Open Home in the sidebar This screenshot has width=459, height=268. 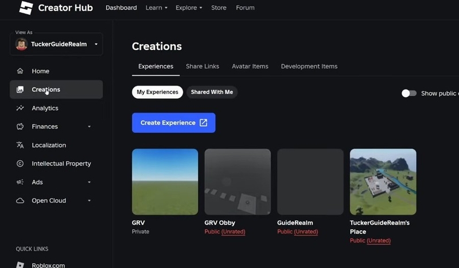point(56,71)
